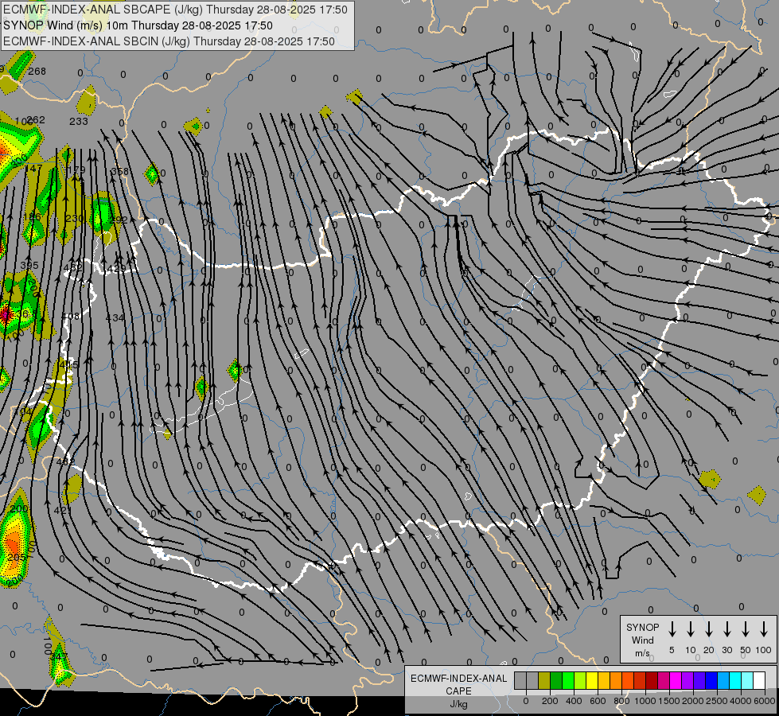This screenshot has width=779, height=716.
Task: Click the map value 205
Action: tap(17, 558)
